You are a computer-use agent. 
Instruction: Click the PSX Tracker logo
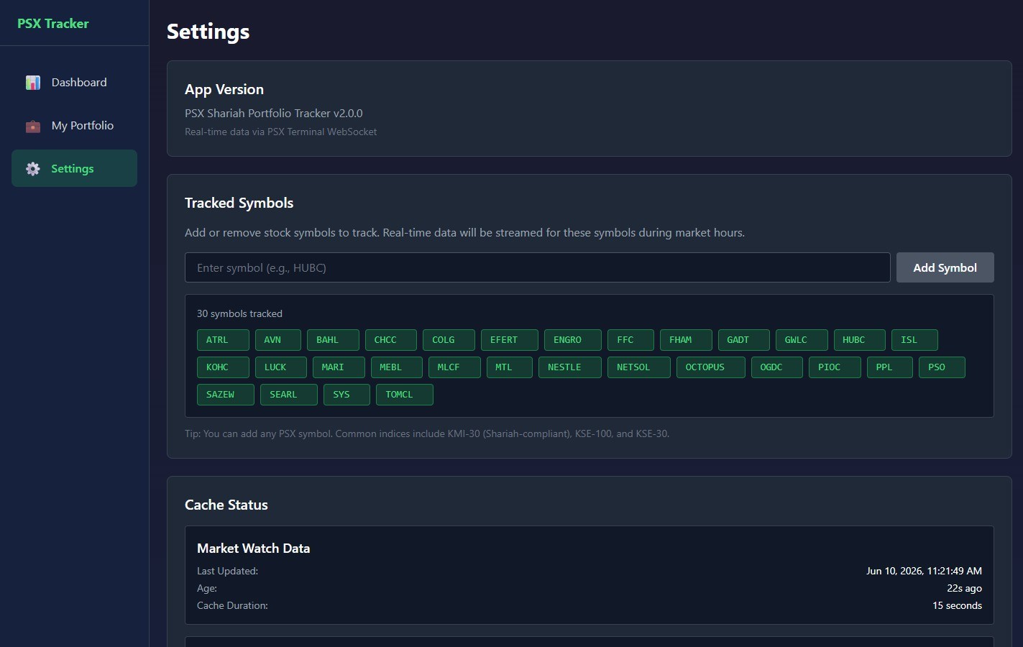tap(53, 24)
